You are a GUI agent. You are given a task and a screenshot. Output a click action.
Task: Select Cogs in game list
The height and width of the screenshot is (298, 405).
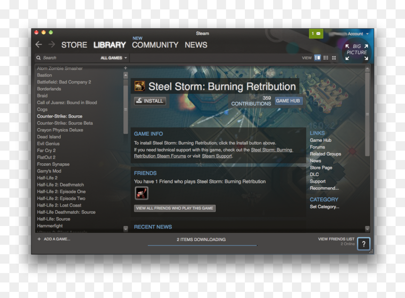(x=42, y=110)
